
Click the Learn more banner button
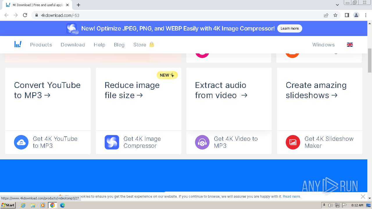click(x=289, y=28)
